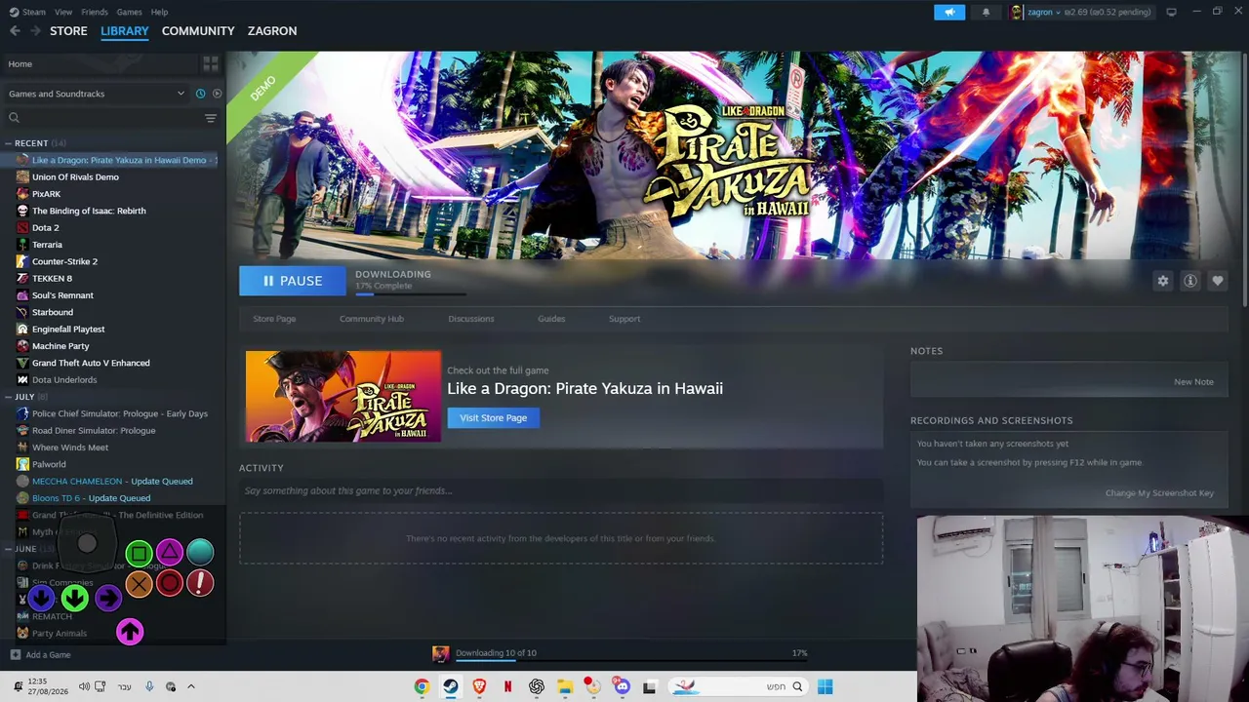Click Change My Screenshot Key
Image resolution: width=1249 pixels, height=702 pixels.
pyautogui.click(x=1159, y=493)
